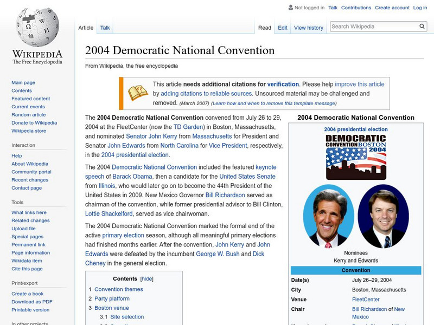Viewport: 434px width, 325px height.
Task: Open Featured content
Action: tap(31, 99)
